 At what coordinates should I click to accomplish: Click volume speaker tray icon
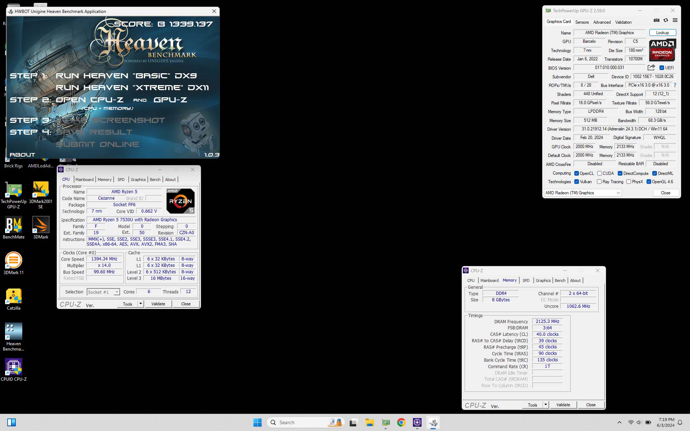pyautogui.click(x=639, y=422)
